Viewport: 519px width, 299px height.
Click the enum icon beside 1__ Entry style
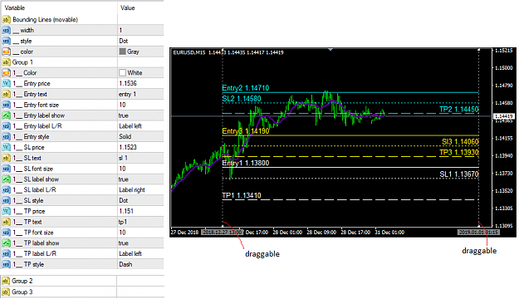[7, 137]
